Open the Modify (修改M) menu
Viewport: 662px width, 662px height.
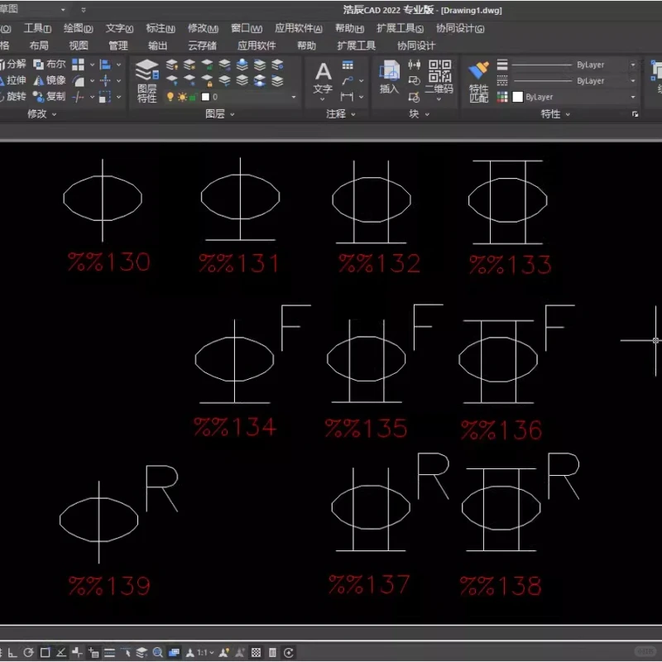pyautogui.click(x=203, y=28)
